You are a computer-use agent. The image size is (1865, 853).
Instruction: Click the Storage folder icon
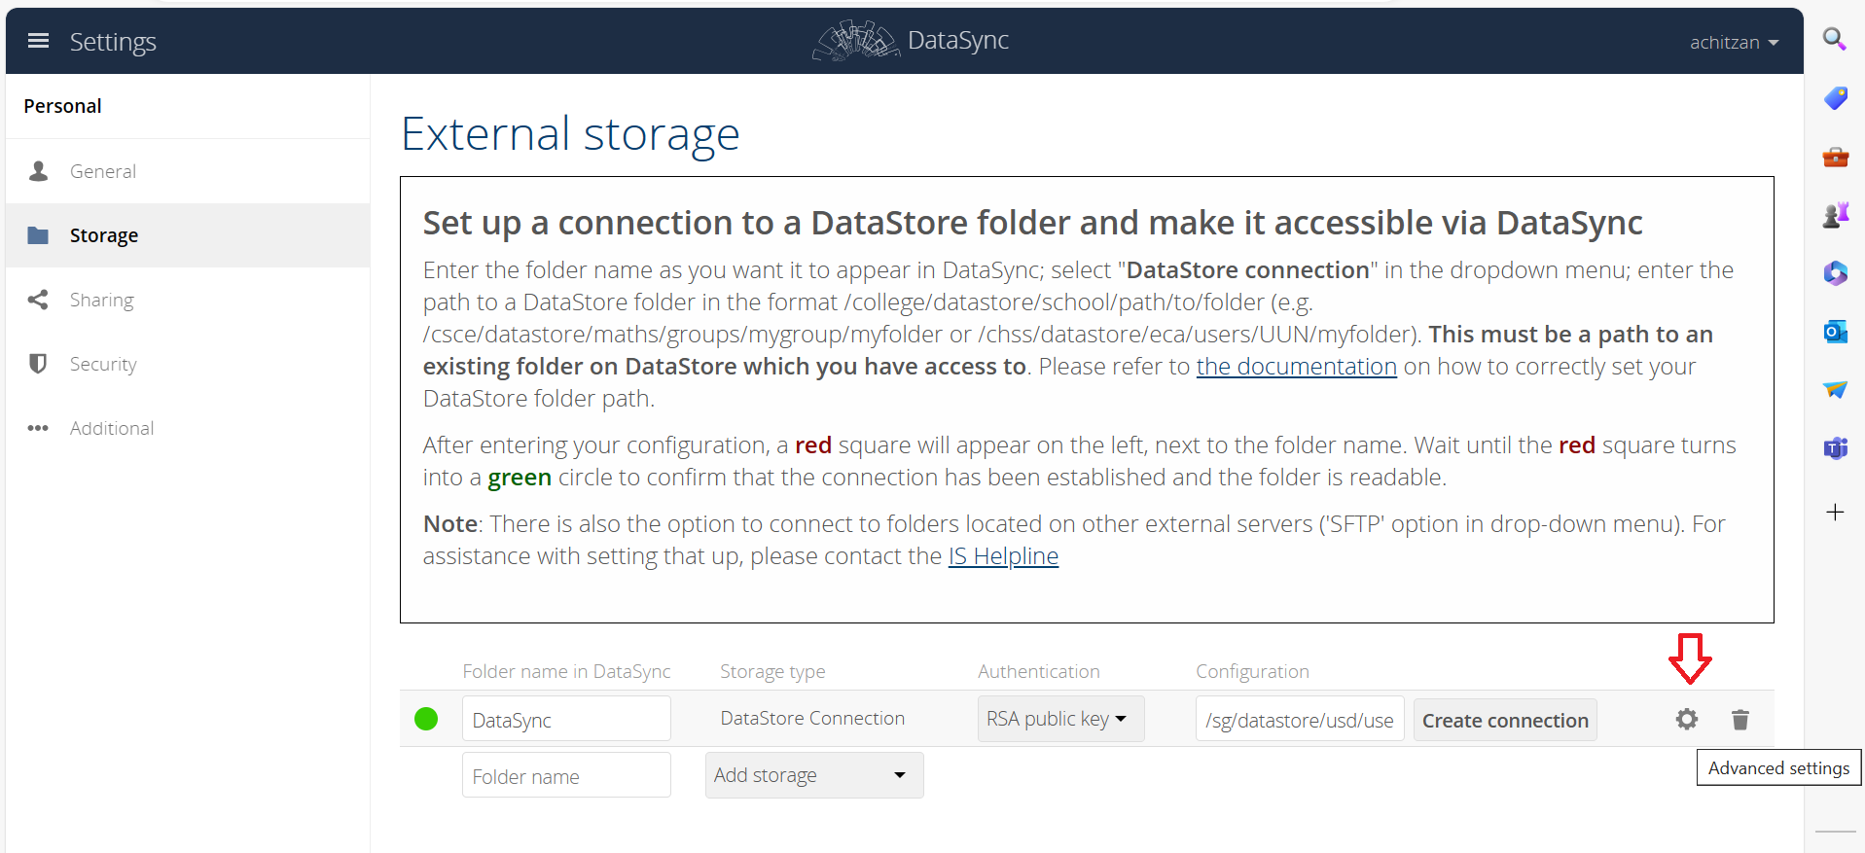(38, 235)
